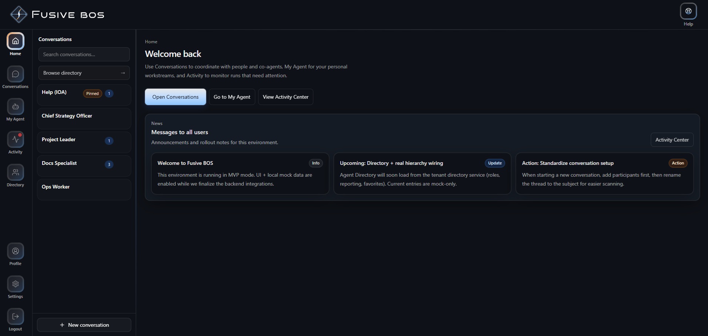
Task: Open Help from the top-right icon
Action: [x=688, y=11]
